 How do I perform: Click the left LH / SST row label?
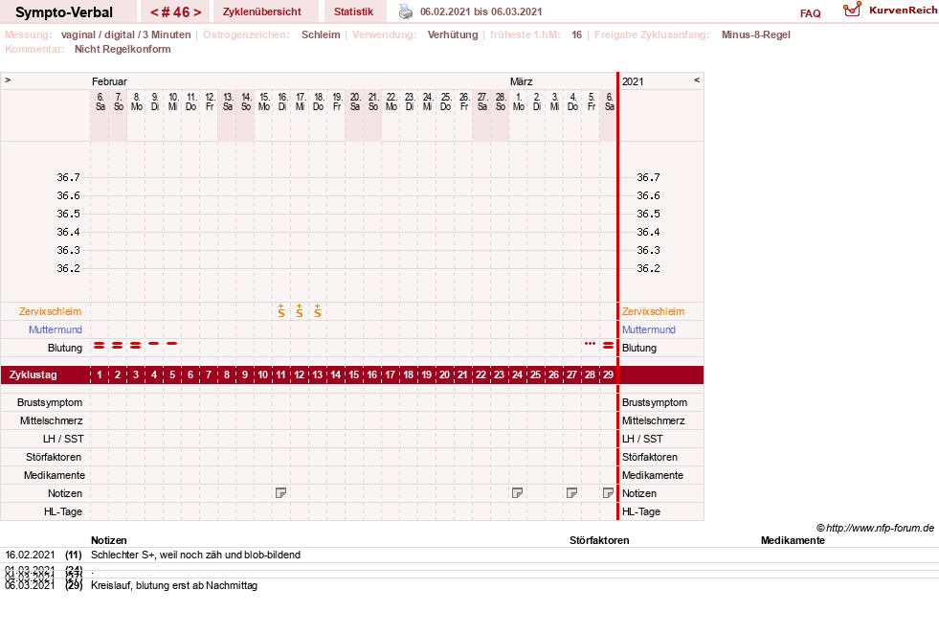(63, 439)
